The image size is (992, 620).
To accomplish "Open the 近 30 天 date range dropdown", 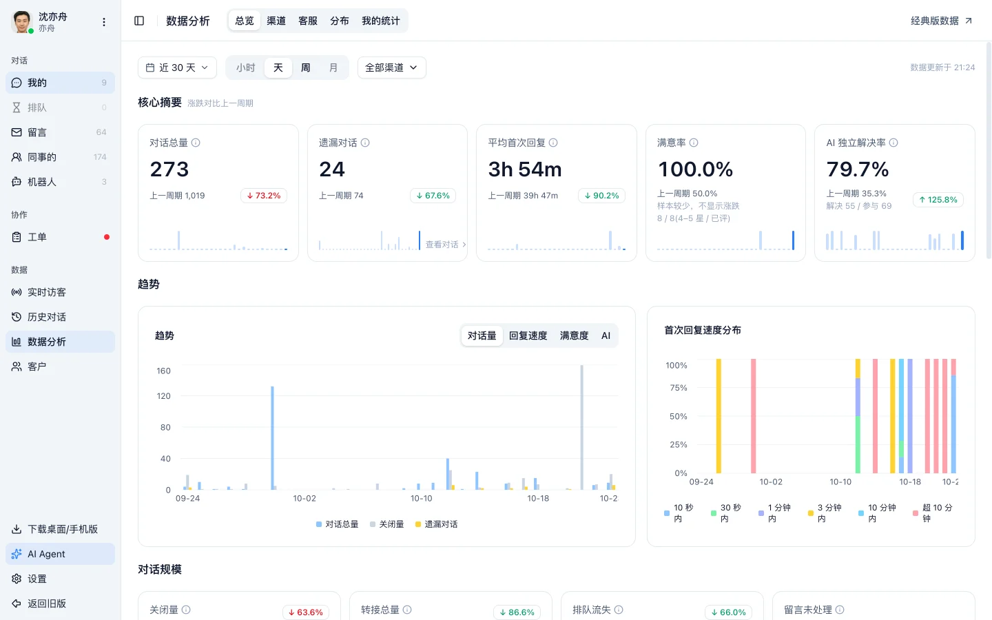I will point(177,68).
